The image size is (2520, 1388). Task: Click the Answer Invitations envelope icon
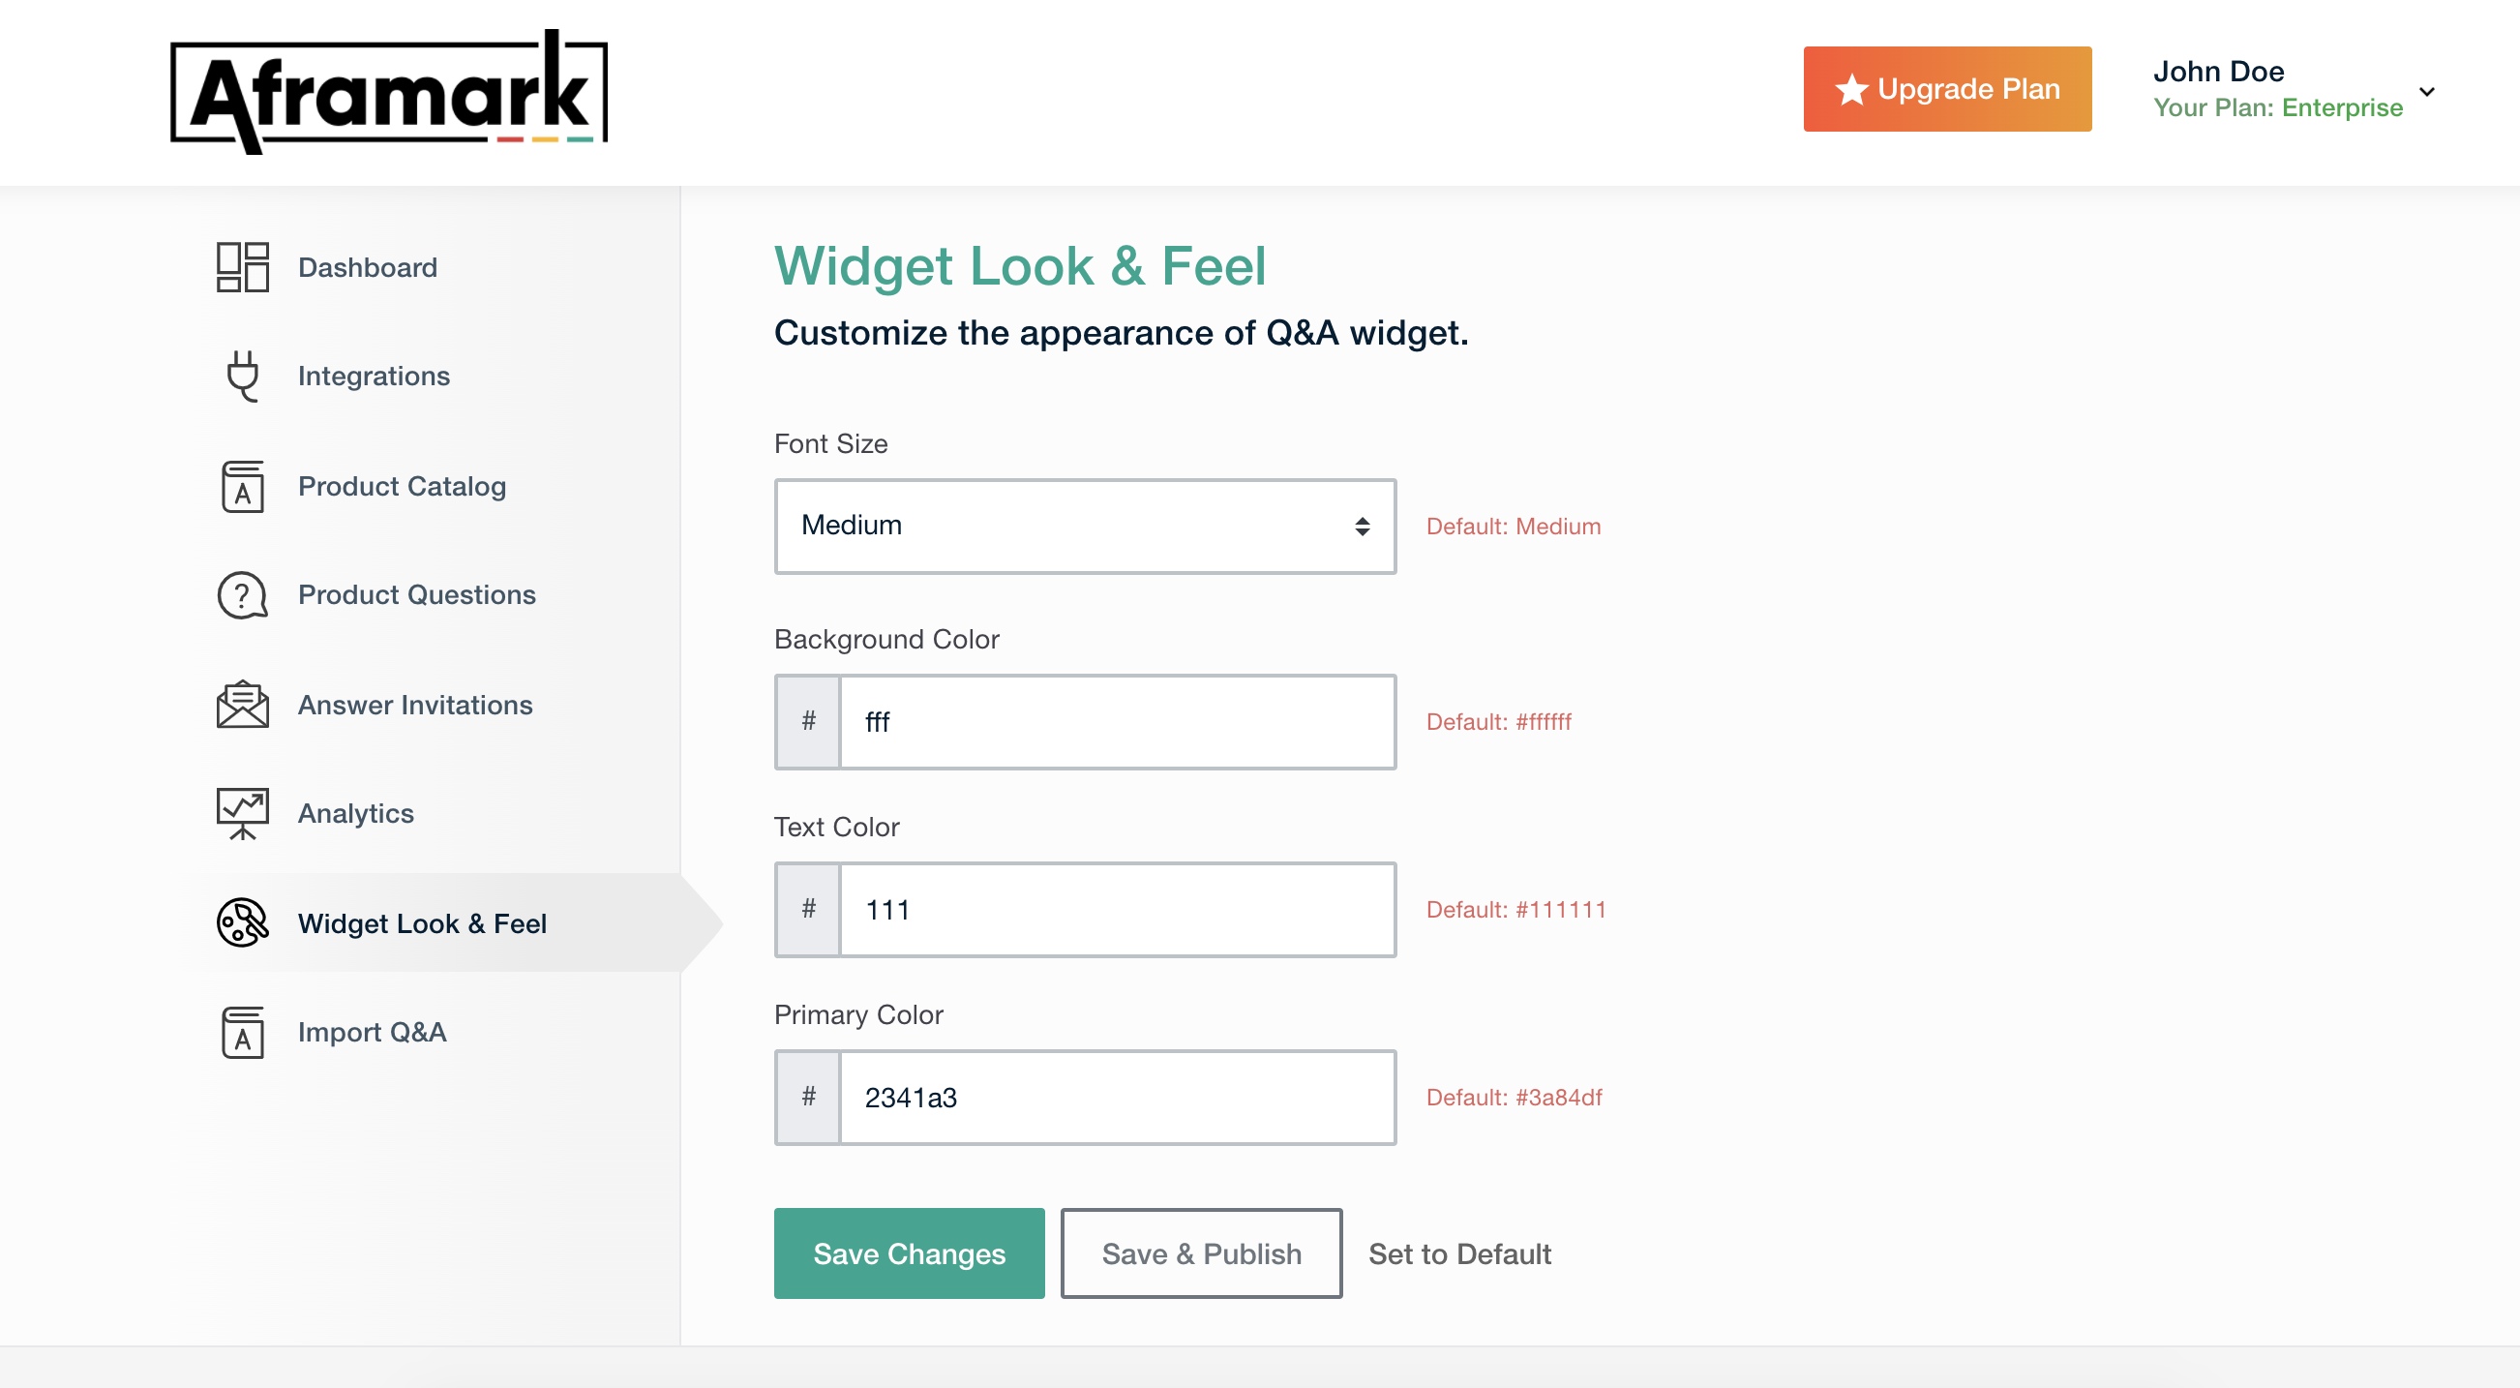(x=242, y=705)
